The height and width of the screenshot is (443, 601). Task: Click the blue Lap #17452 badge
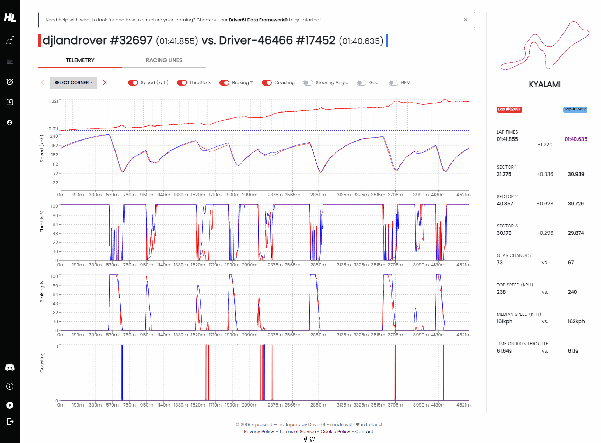click(575, 109)
